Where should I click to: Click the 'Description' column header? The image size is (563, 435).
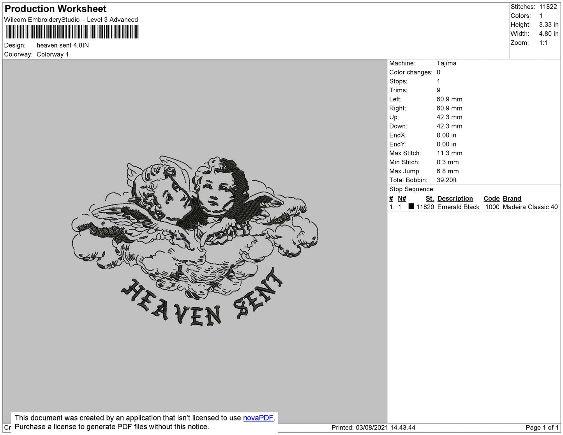pyautogui.click(x=455, y=198)
